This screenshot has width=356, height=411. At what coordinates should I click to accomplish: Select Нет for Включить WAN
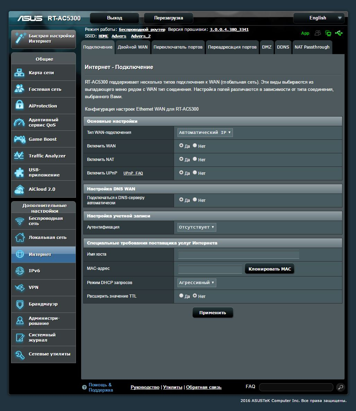[195, 145]
